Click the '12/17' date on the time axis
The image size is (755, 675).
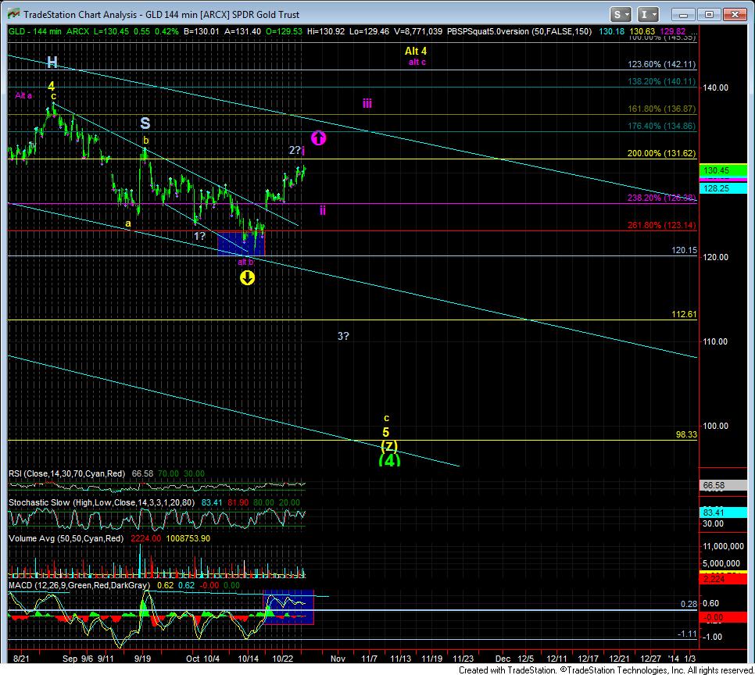pyautogui.click(x=588, y=659)
